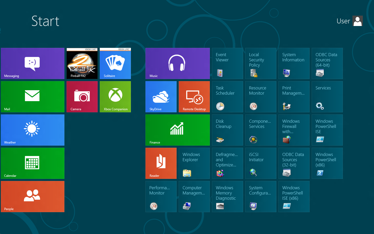This screenshot has width=374, height=234.
Task: Open the Weather tile
Action: (x=32, y=130)
